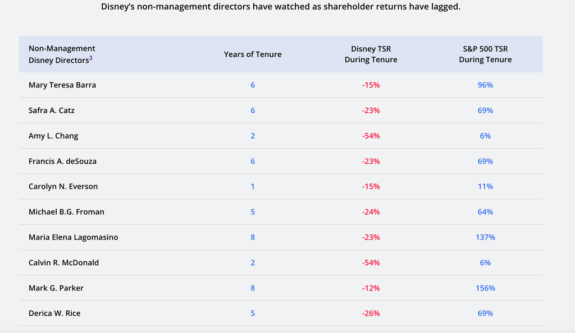Click the -12% Disney TSR for Mark Parker
575x333 pixels.
tap(371, 288)
